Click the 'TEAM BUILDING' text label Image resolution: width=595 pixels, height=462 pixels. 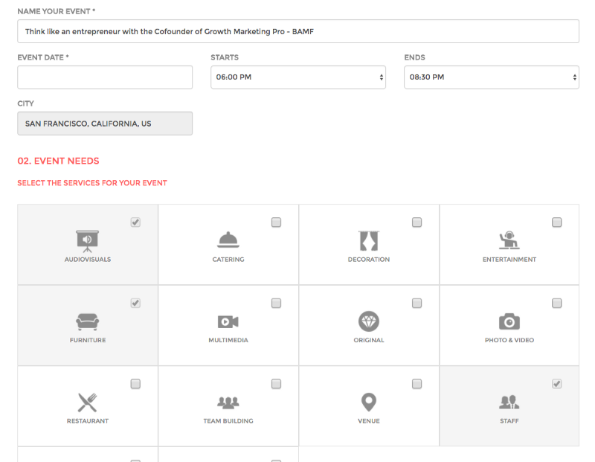tap(228, 421)
